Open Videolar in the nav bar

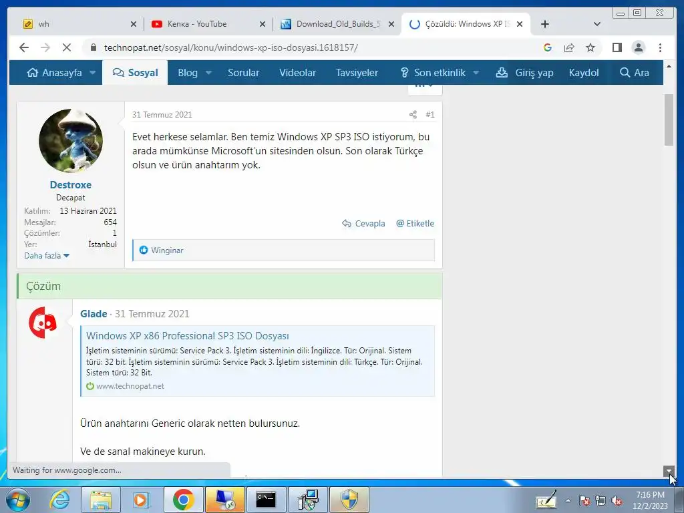tap(297, 73)
